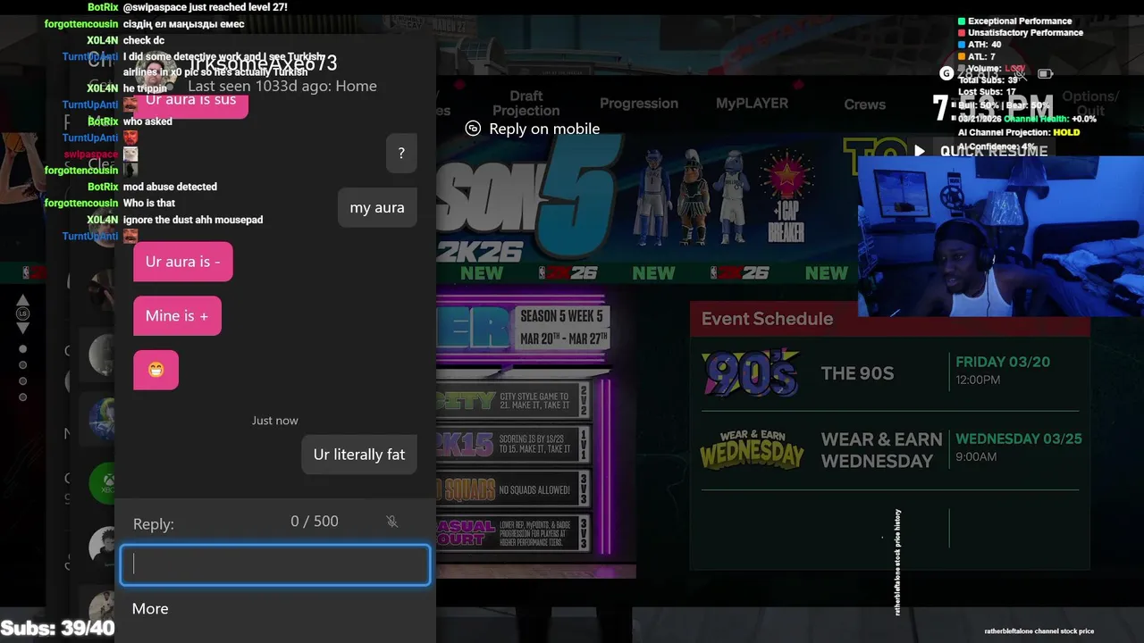
Task: Click the Reply on mobile label
Action: (544, 129)
